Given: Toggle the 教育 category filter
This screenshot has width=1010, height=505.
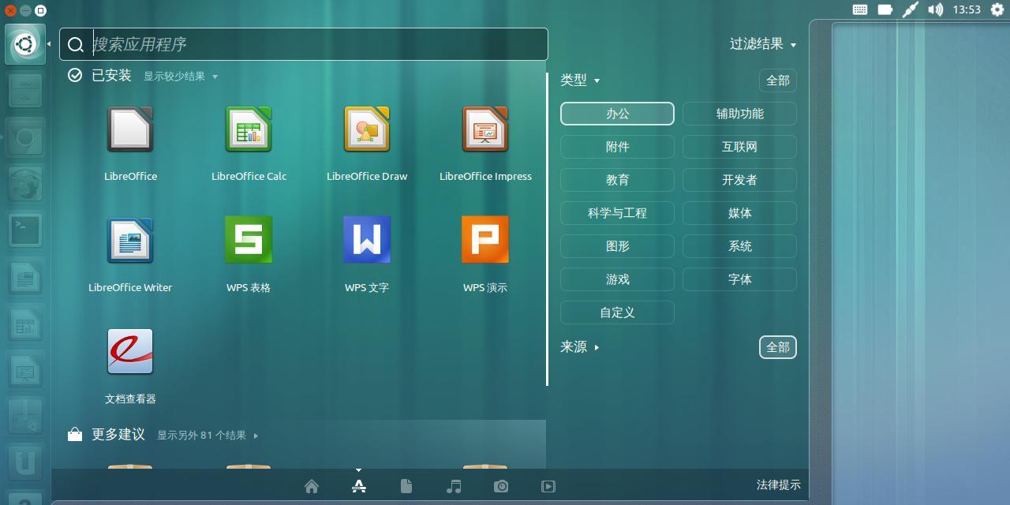Looking at the screenshot, I should click(617, 180).
